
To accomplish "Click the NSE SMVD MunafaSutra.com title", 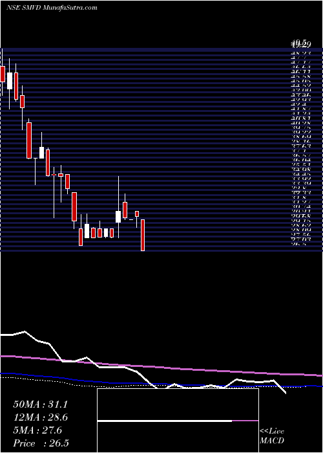I will pyautogui.click(x=52, y=8).
